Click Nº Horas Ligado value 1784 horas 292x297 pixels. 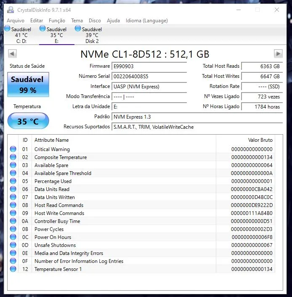pyautogui.click(x=262, y=106)
